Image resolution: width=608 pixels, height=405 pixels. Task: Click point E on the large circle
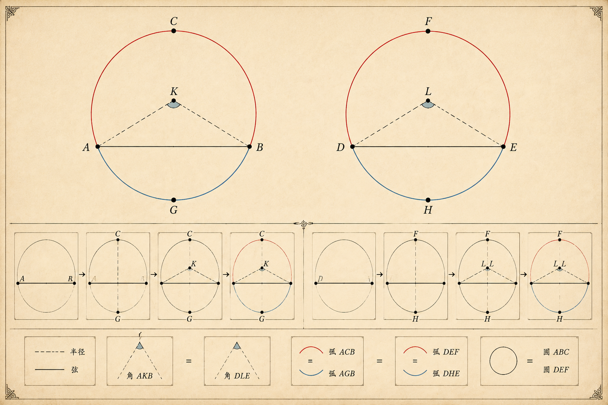click(503, 147)
